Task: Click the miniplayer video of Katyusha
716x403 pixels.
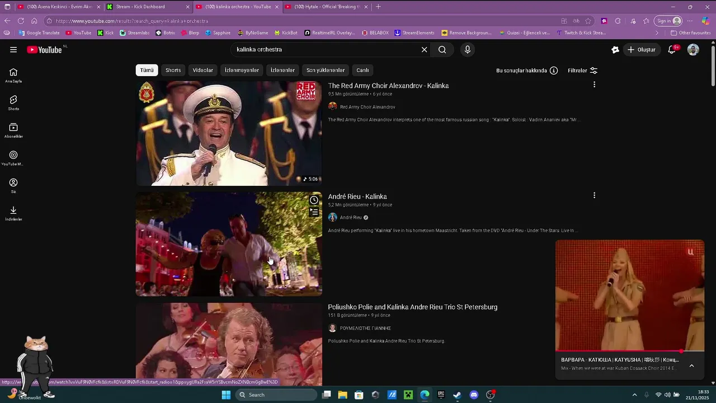Action: [x=630, y=296]
